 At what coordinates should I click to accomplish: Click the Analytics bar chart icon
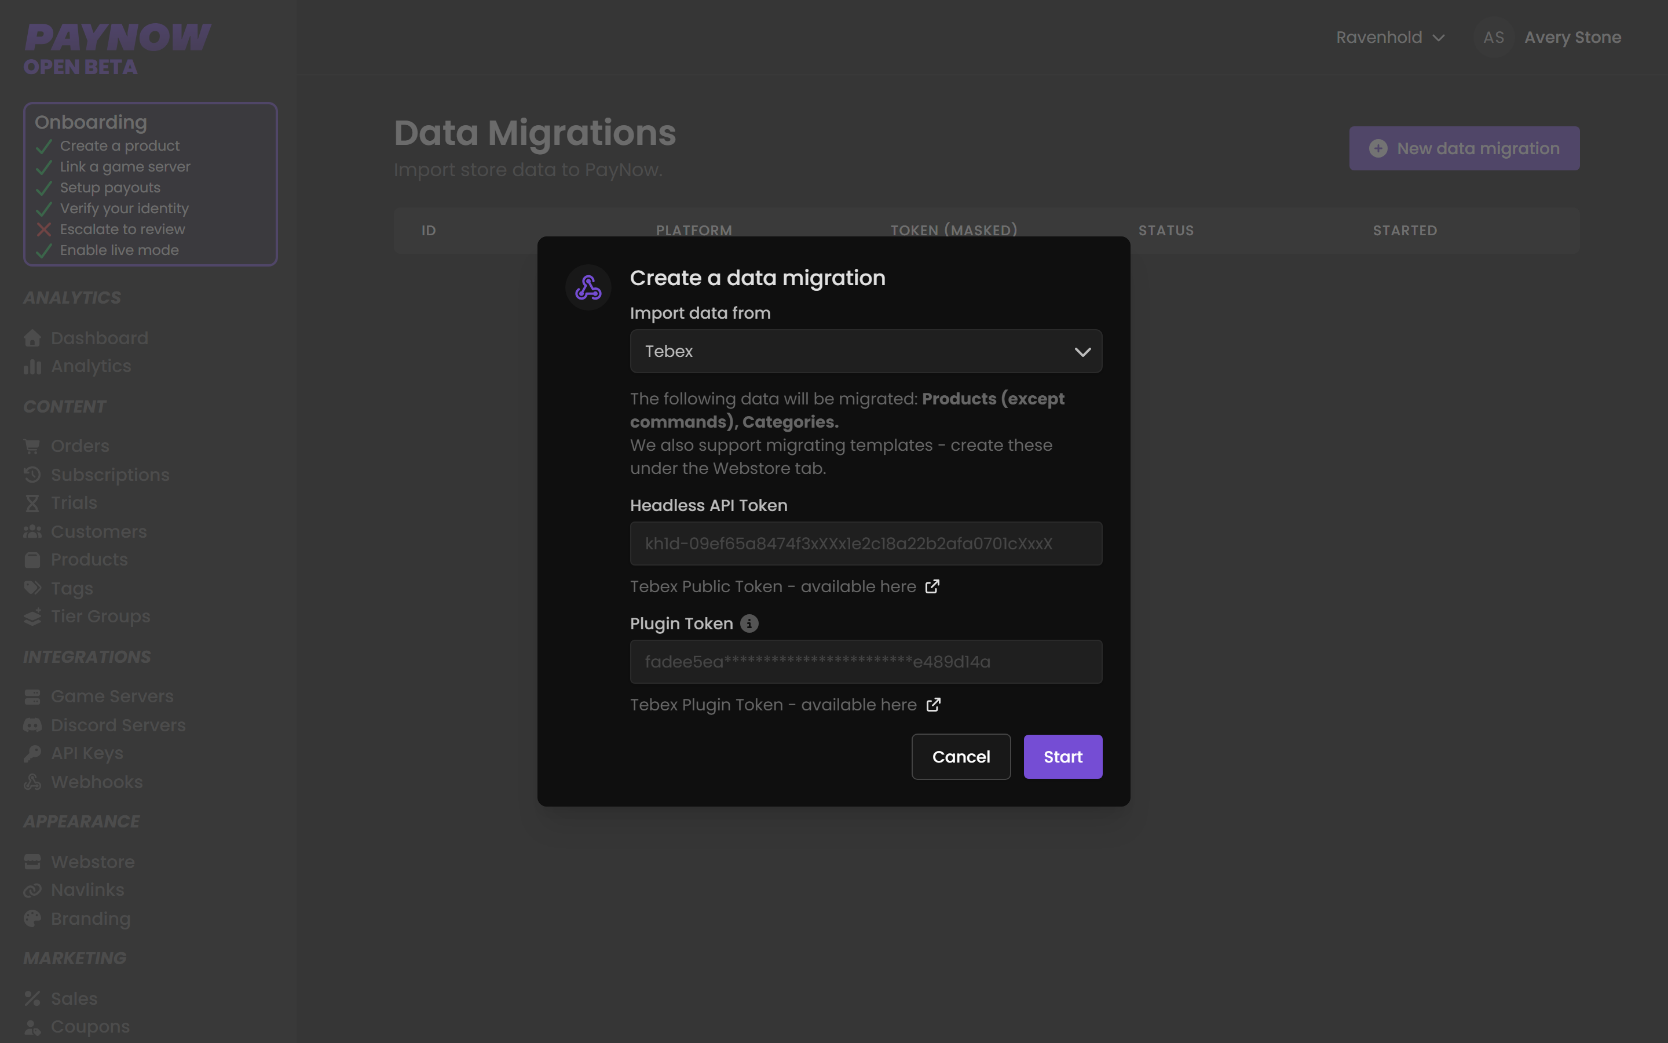32,366
